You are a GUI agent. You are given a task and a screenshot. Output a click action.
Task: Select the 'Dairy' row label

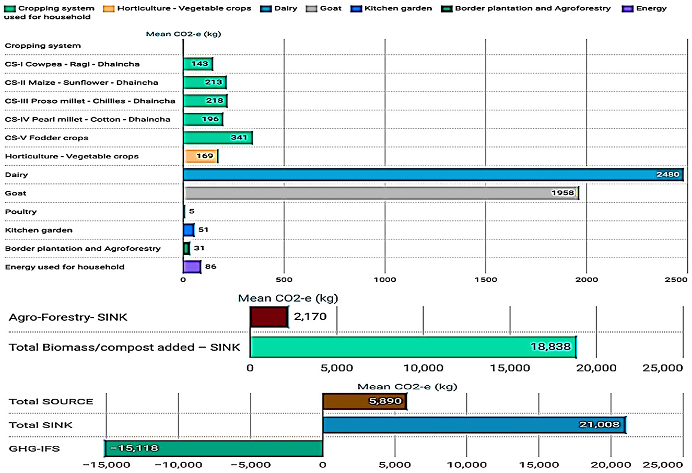click(x=16, y=175)
